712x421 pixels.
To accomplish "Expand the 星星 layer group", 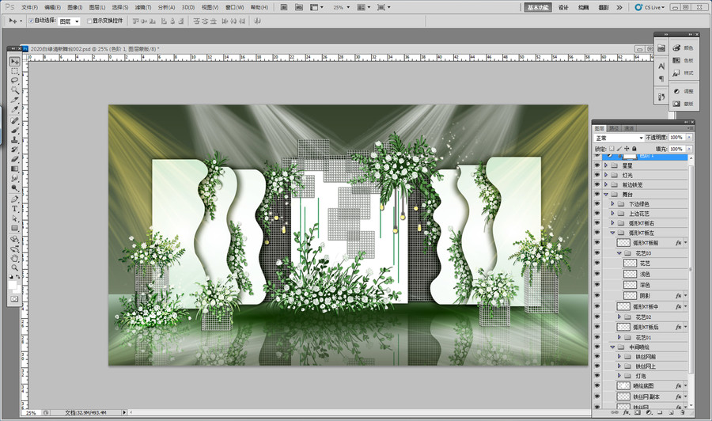I will [606, 165].
